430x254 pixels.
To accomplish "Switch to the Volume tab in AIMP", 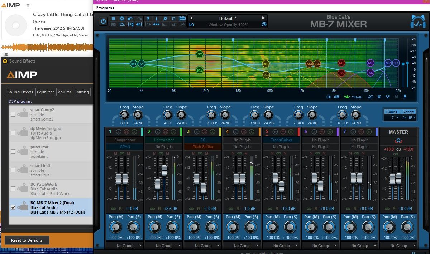I will 64,92.
